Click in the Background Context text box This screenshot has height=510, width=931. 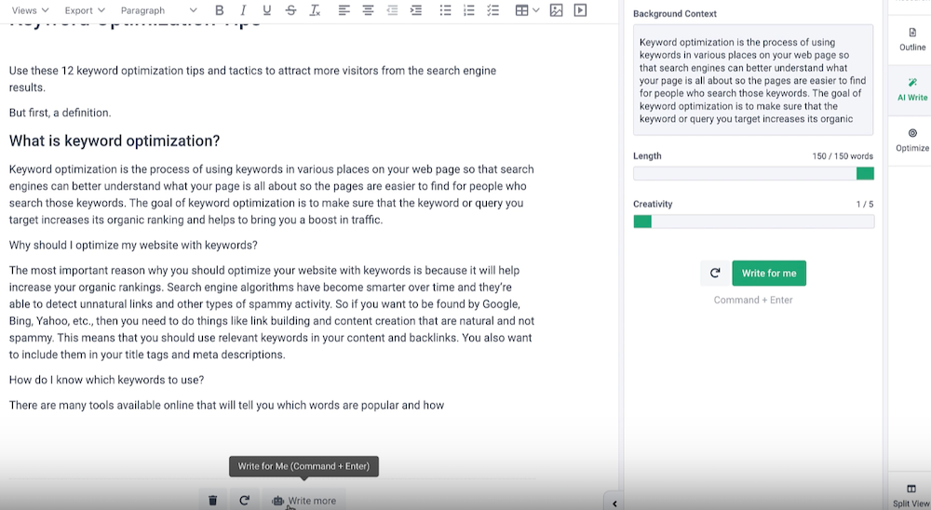click(753, 80)
